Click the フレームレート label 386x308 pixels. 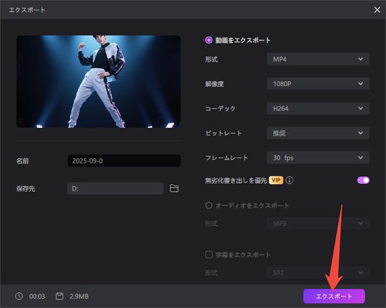tap(227, 158)
